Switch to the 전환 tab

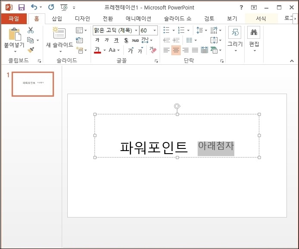[x=108, y=19]
